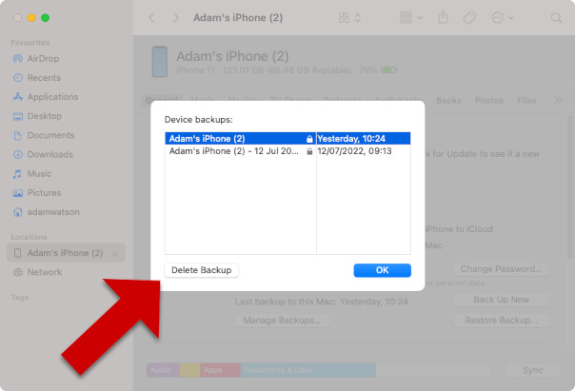Open the group-by options dropdown
The image size is (575, 391).
pos(410,17)
